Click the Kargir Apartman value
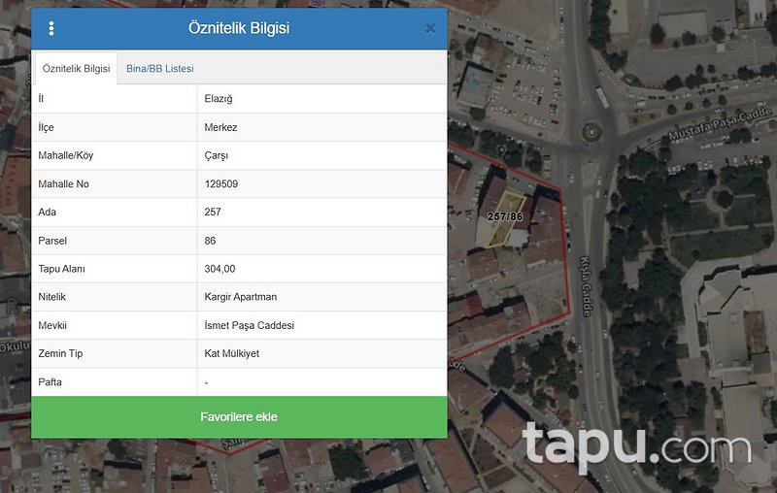Image resolution: width=777 pixels, height=493 pixels. click(240, 297)
